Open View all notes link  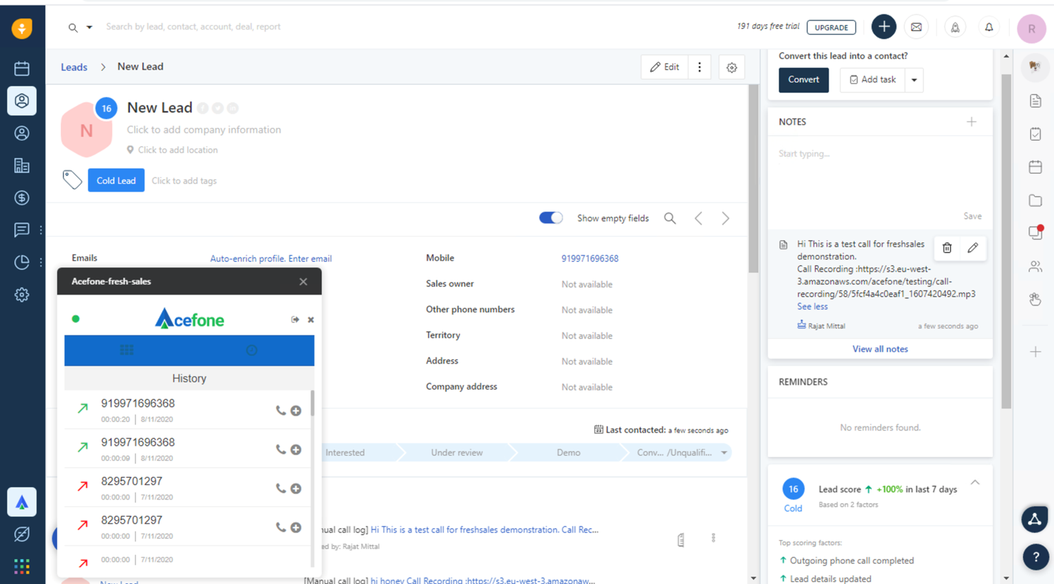tap(879, 349)
